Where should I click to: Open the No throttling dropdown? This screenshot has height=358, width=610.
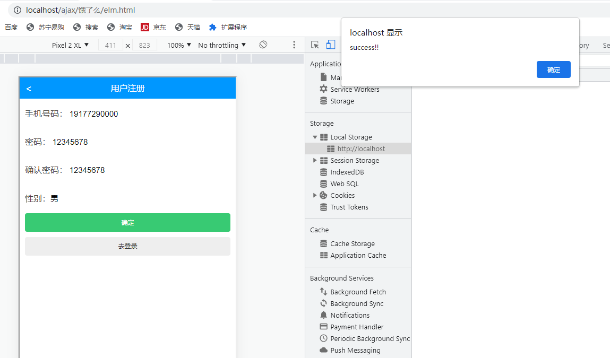click(x=222, y=45)
